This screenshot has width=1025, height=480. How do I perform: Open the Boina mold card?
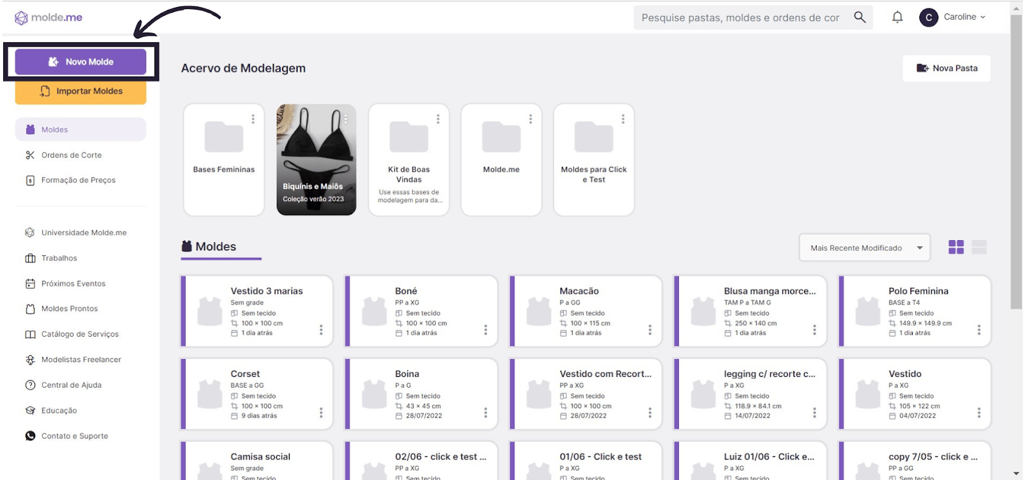click(421, 394)
